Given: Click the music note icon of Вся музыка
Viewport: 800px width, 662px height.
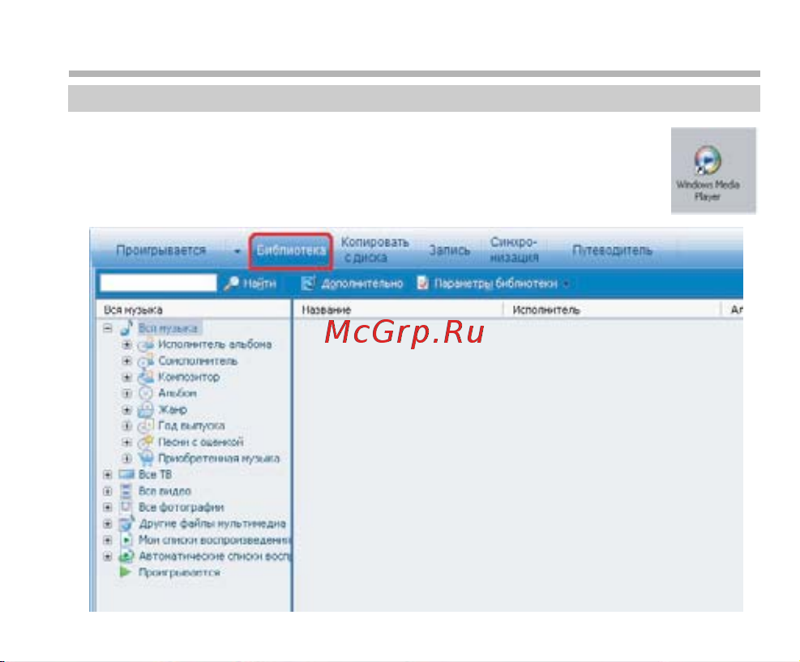Looking at the screenshot, I should pyautogui.click(x=126, y=328).
